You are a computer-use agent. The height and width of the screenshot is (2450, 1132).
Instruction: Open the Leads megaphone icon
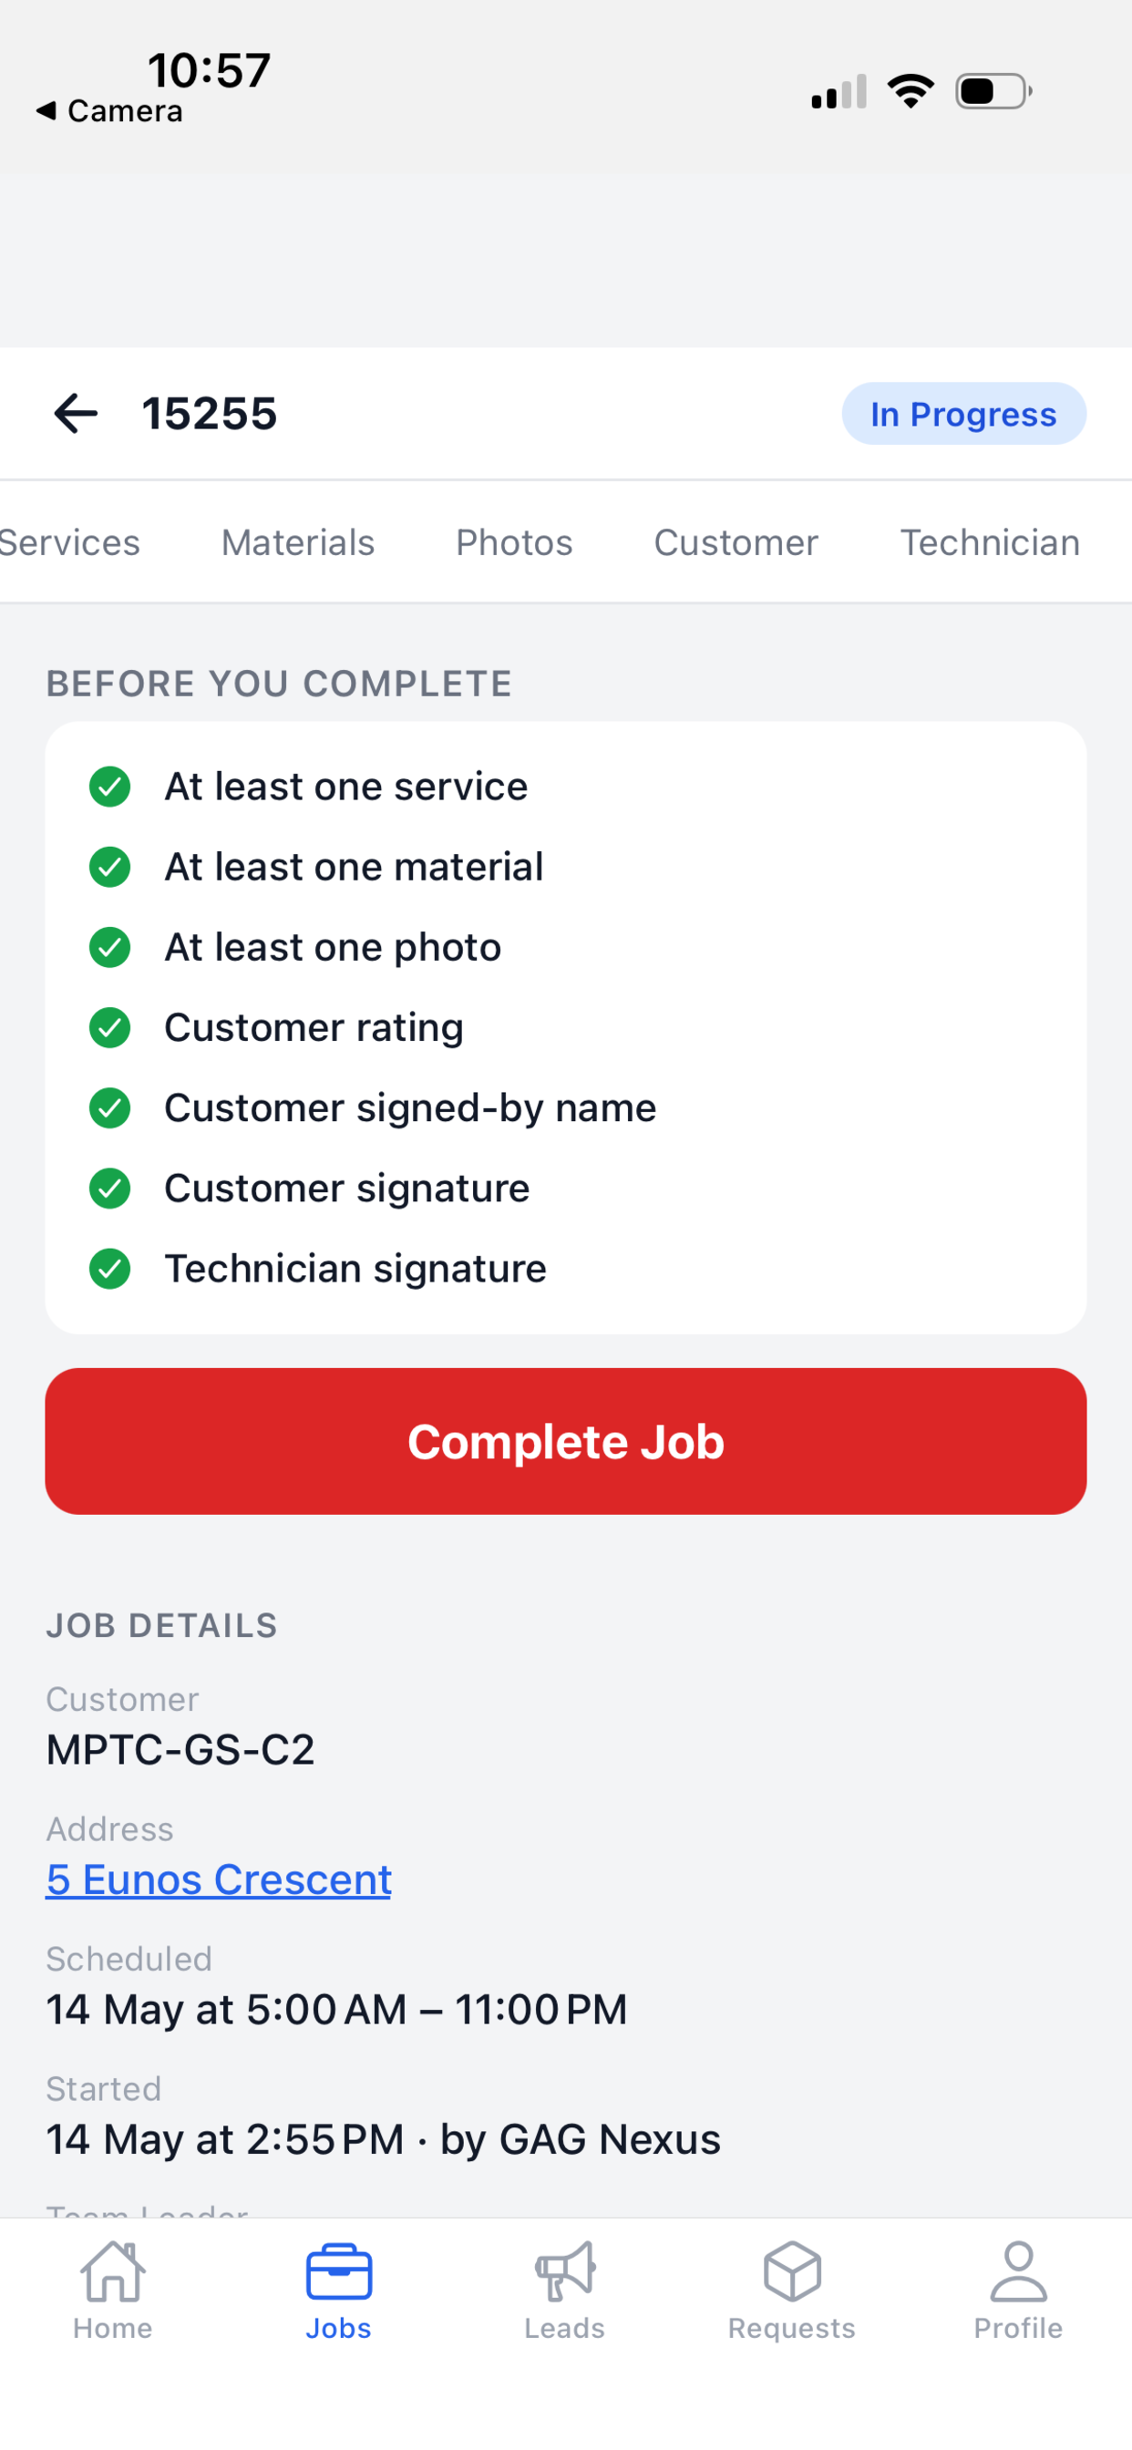point(565,2271)
